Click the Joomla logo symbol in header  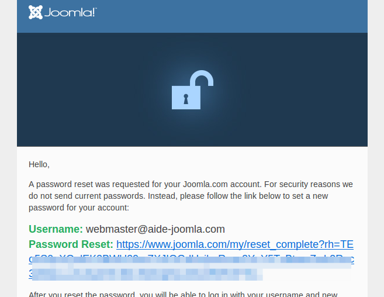click(x=36, y=12)
